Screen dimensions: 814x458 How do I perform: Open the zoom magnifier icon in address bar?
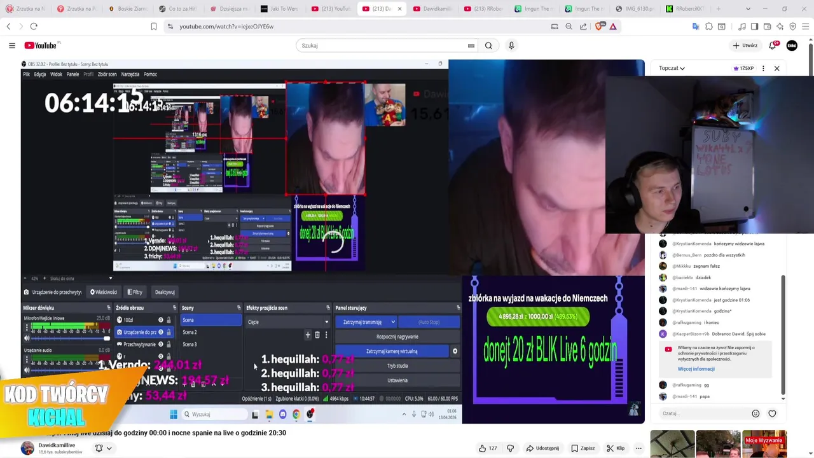[569, 26]
